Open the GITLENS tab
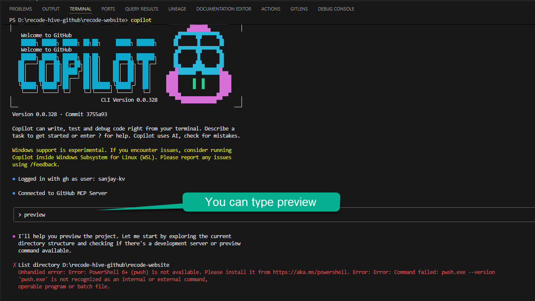This screenshot has height=301, width=535. [299, 8]
